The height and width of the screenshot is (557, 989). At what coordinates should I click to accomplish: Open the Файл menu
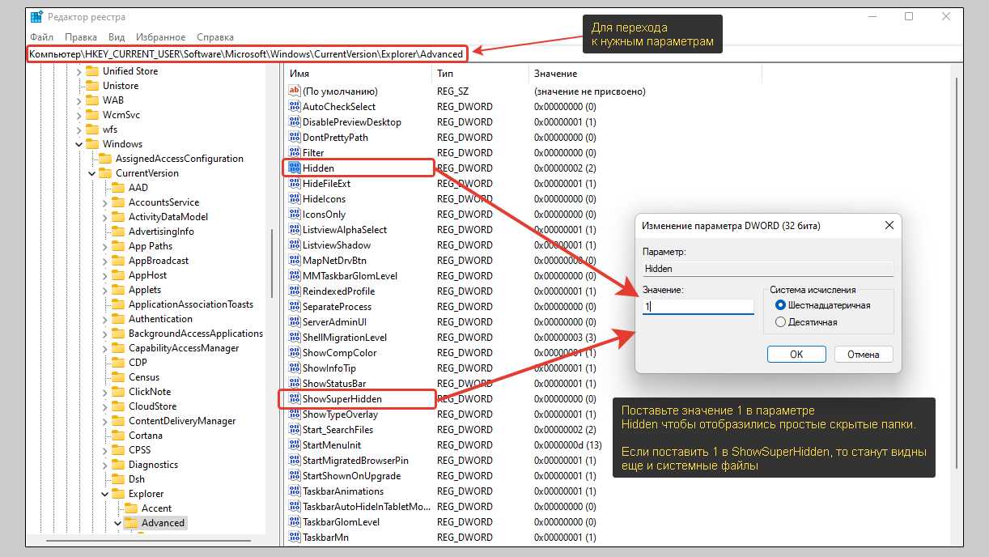[x=41, y=37]
